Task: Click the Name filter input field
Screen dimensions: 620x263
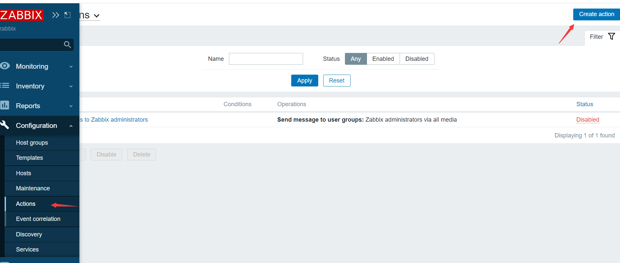Action: (266, 59)
